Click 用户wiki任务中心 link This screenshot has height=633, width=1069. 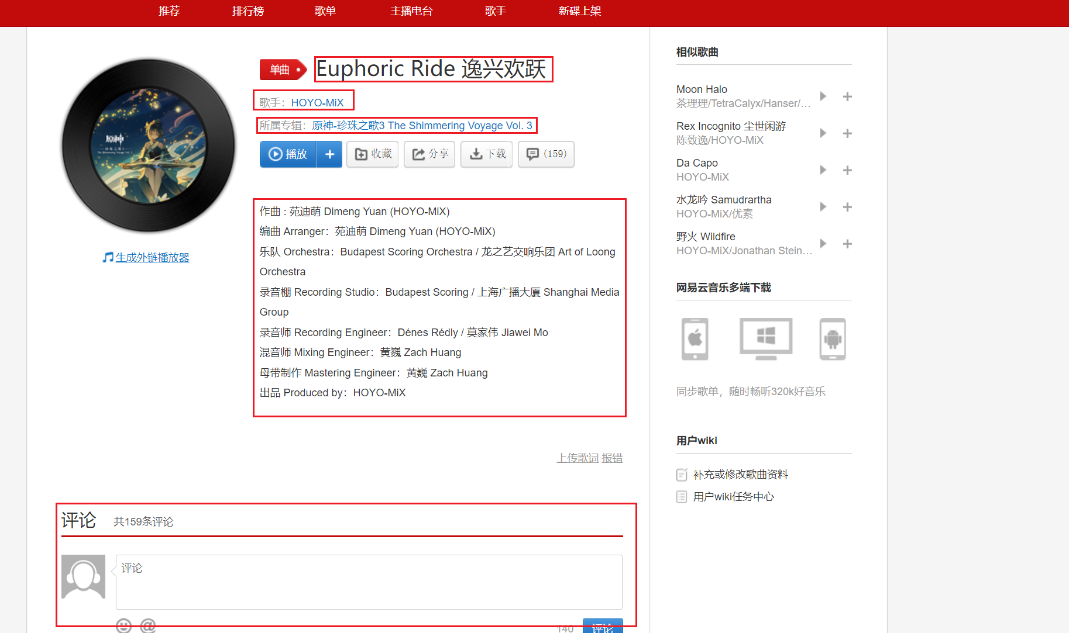[x=733, y=497]
